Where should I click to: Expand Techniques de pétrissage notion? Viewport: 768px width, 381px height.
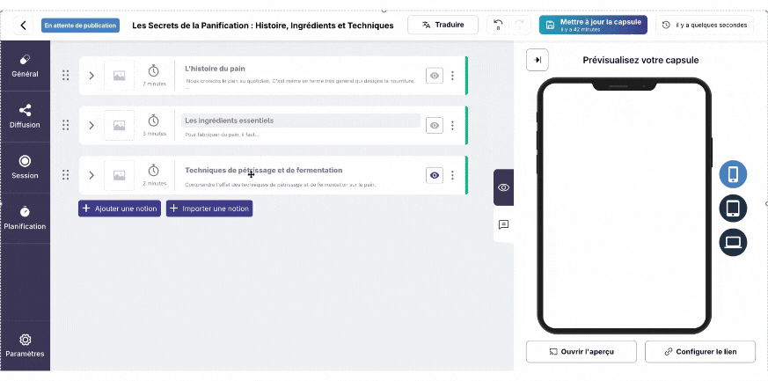(91, 175)
